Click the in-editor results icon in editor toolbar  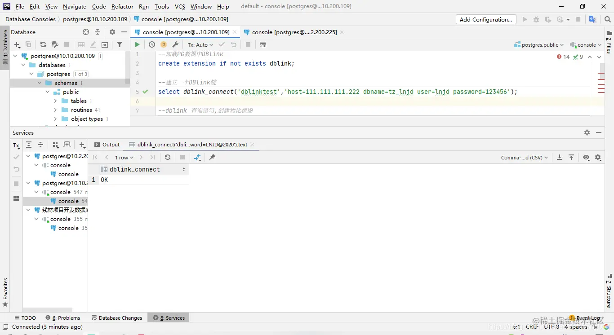(263, 44)
